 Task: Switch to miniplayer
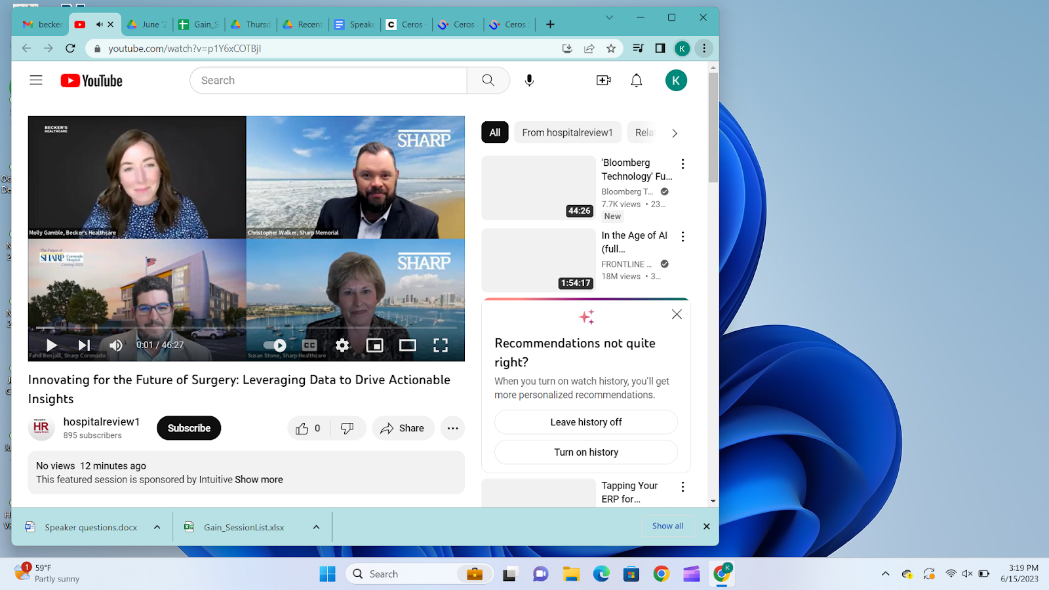pyautogui.click(x=375, y=345)
